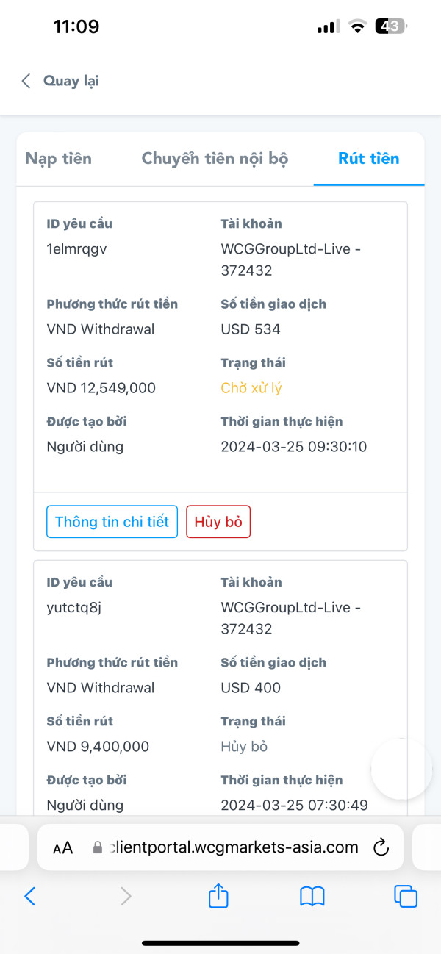Image resolution: width=441 pixels, height=954 pixels.
Task: Click the red Hủy bỏ button
Action: [x=218, y=522]
